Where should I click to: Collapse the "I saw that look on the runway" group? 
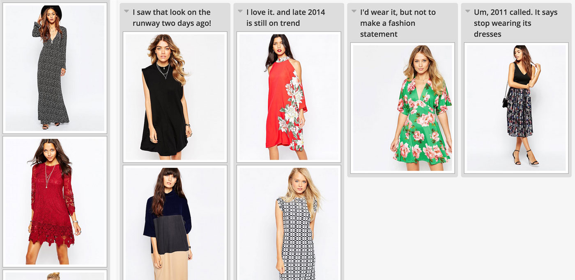click(126, 11)
